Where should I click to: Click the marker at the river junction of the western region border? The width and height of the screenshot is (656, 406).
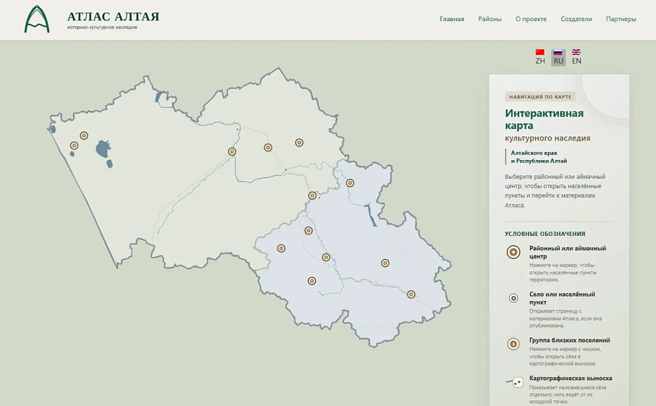tap(232, 151)
